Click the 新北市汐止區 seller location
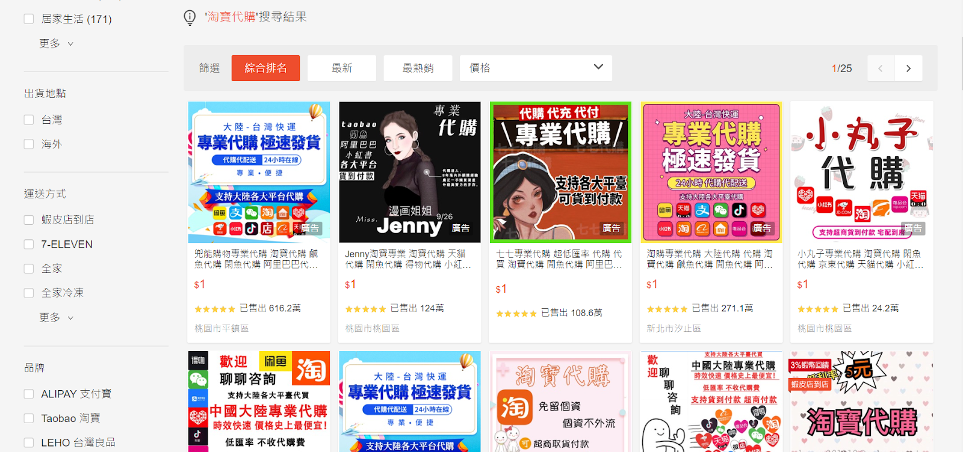The height and width of the screenshot is (452, 963). (x=673, y=329)
